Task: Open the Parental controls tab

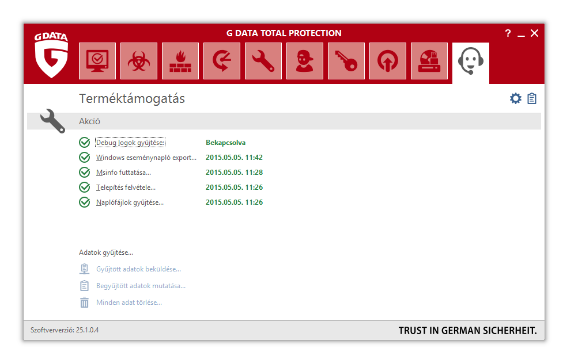Action: (305, 61)
